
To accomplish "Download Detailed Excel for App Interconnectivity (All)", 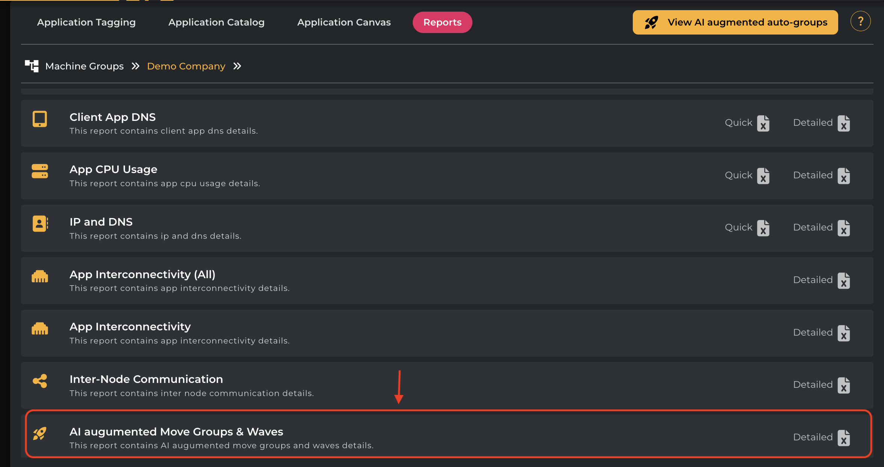I will coord(843,280).
